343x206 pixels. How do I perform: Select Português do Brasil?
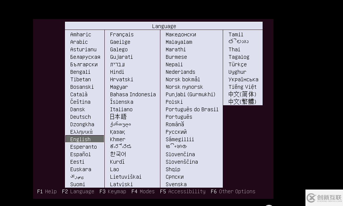tap(192, 109)
